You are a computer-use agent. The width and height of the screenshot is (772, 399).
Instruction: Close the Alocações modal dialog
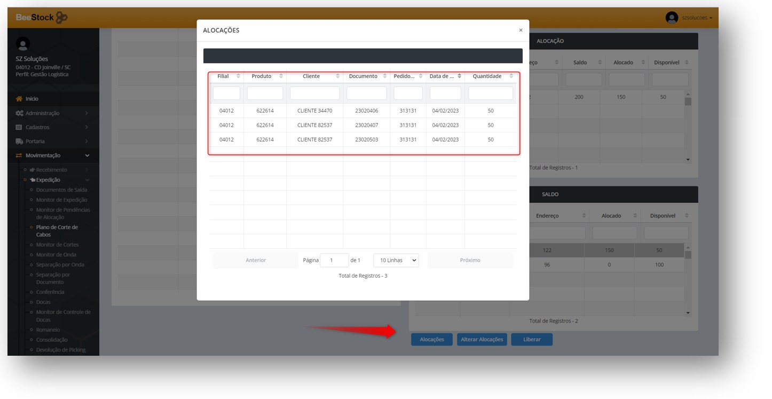click(521, 30)
